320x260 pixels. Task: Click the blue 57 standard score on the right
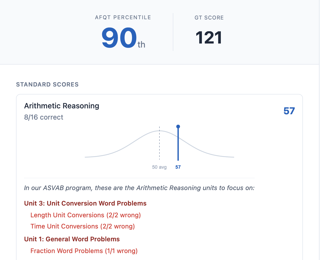coord(289,111)
